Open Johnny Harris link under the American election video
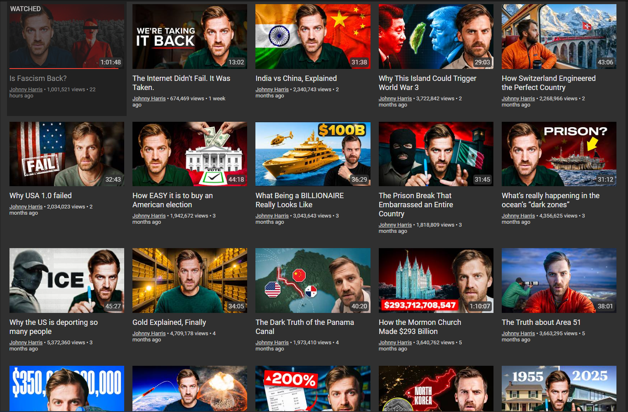The height and width of the screenshot is (412, 628). [149, 216]
